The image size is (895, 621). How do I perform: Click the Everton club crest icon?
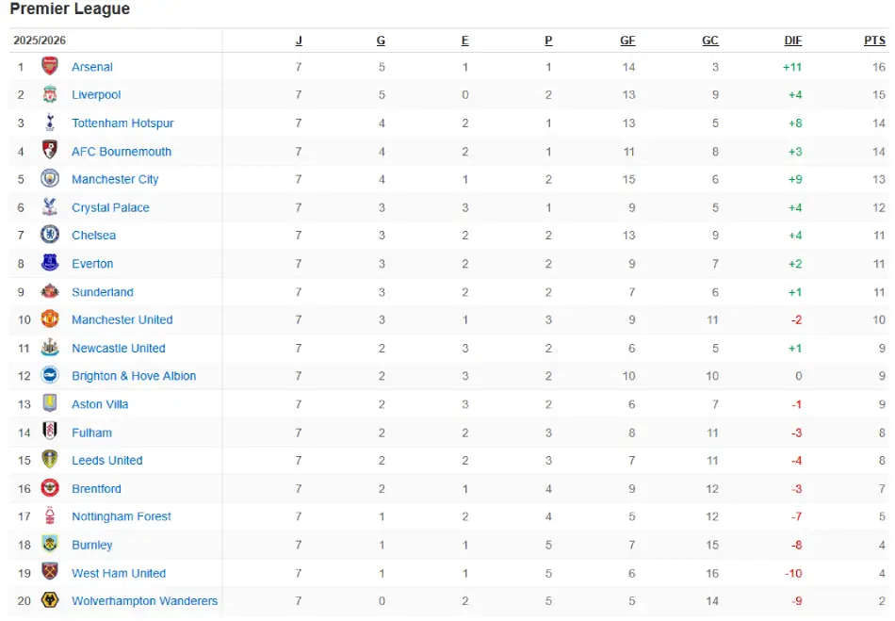tap(50, 263)
